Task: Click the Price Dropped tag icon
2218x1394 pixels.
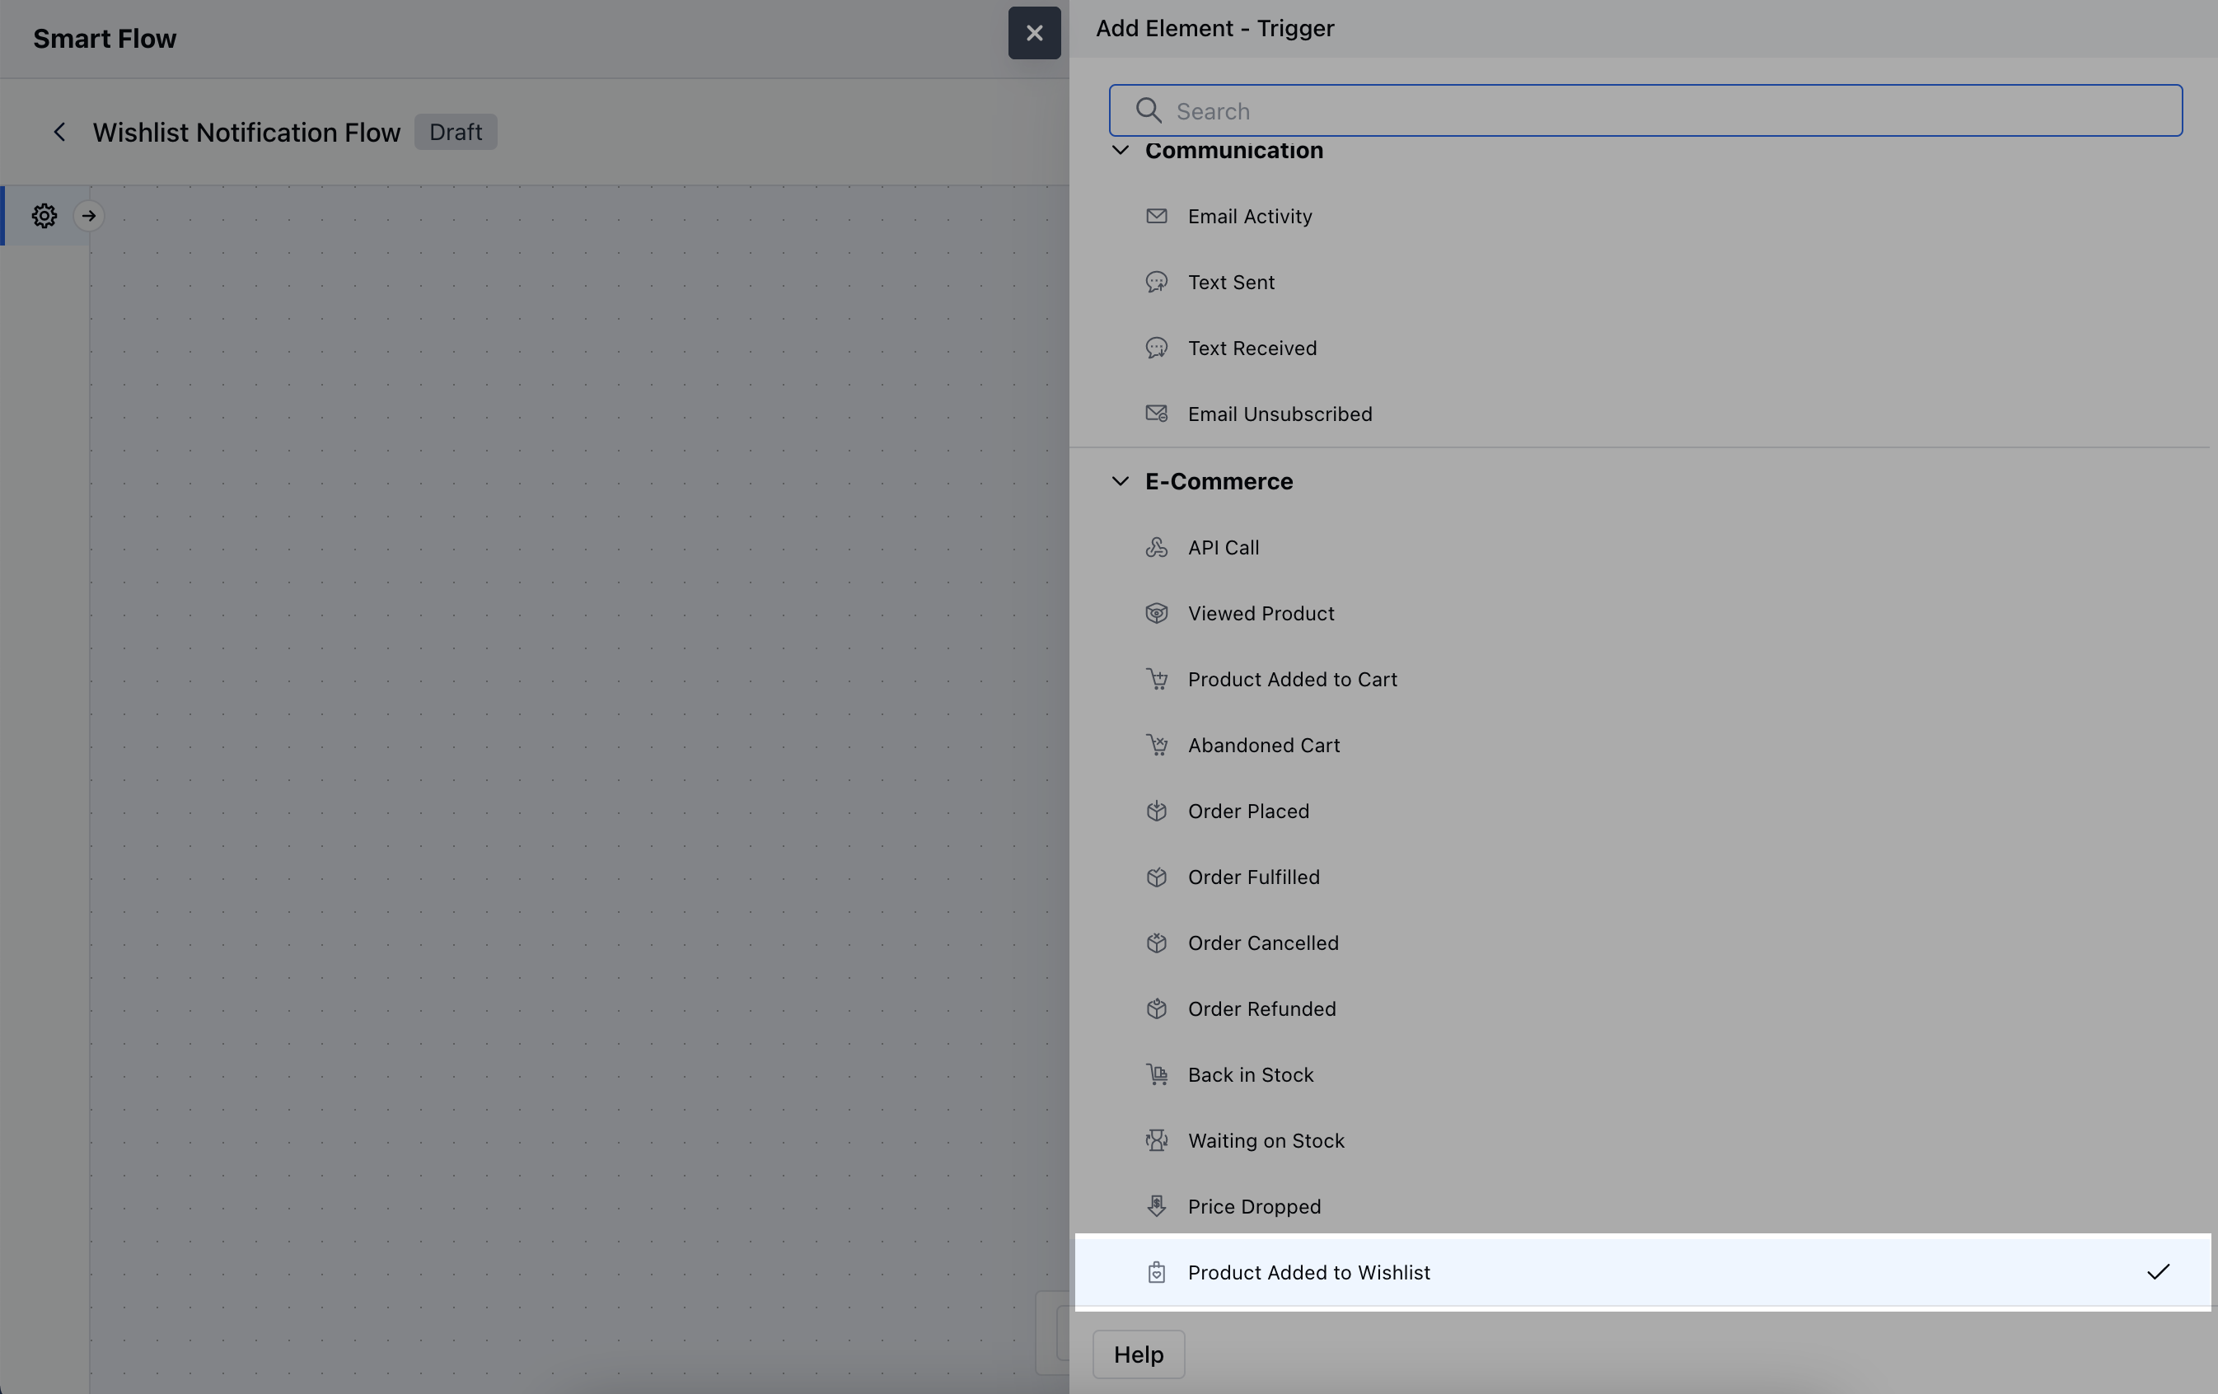Action: [1156, 1206]
